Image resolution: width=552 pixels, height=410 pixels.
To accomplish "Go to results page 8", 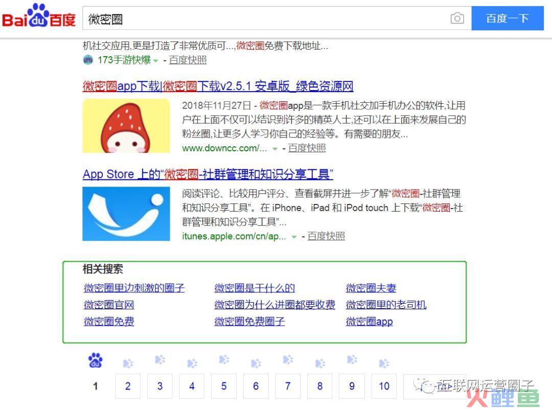I will 319,386.
